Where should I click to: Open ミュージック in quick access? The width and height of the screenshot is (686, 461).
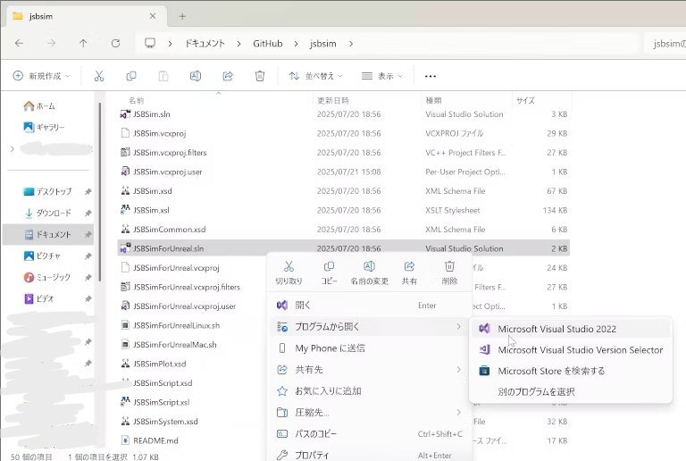click(x=47, y=277)
